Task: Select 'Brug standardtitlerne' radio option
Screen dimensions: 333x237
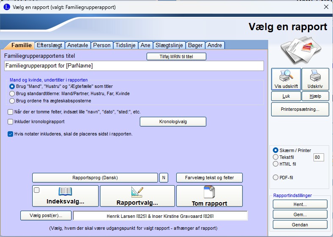Action: tap(12, 93)
